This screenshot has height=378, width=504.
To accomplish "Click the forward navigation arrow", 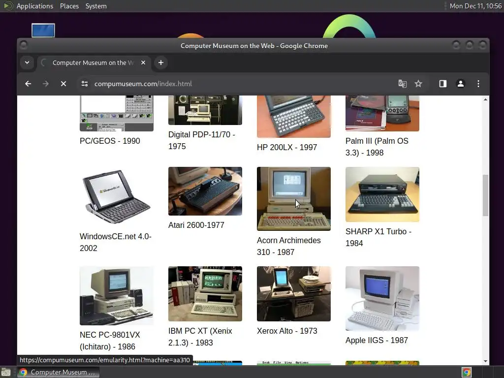I will coord(46,84).
